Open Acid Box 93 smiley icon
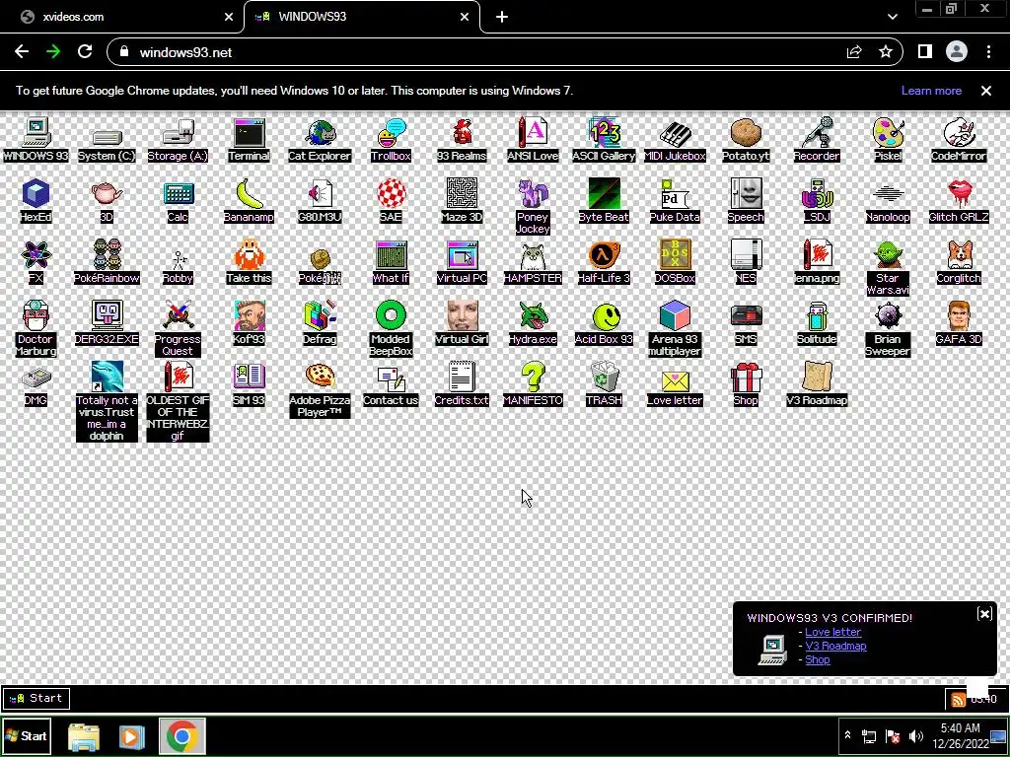The height and width of the screenshot is (757, 1010). 604,323
